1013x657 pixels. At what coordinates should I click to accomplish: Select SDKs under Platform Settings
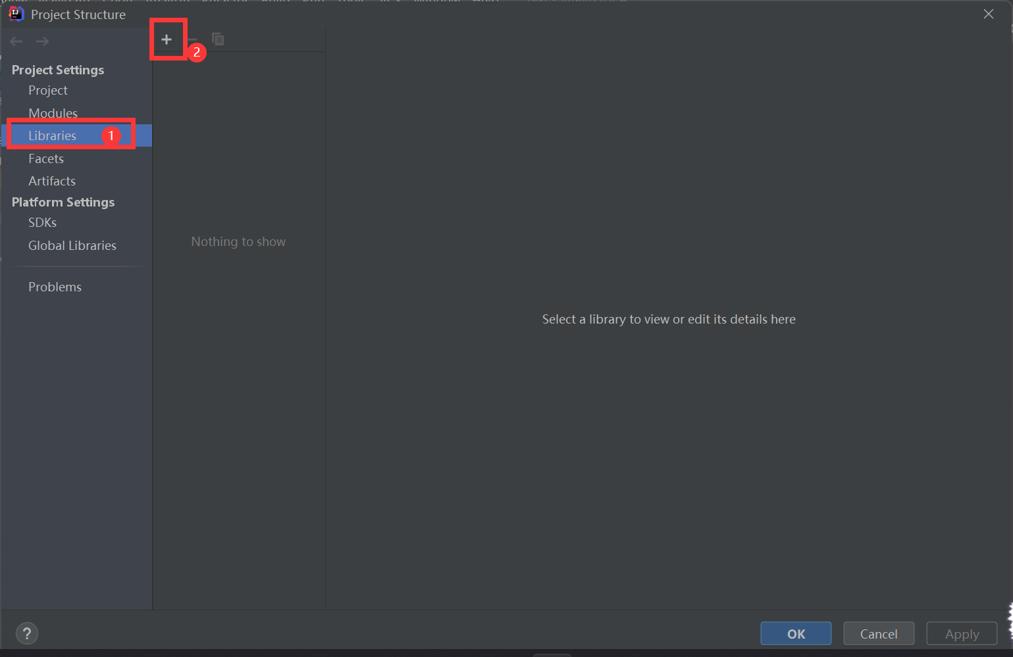pyautogui.click(x=42, y=222)
